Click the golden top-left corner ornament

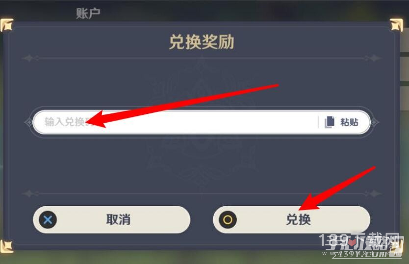pyautogui.click(x=6, y=25)
